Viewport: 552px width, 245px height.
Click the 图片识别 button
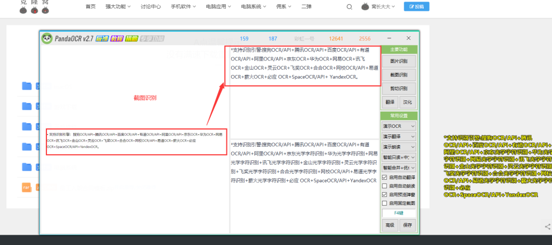tap(399, 61)
